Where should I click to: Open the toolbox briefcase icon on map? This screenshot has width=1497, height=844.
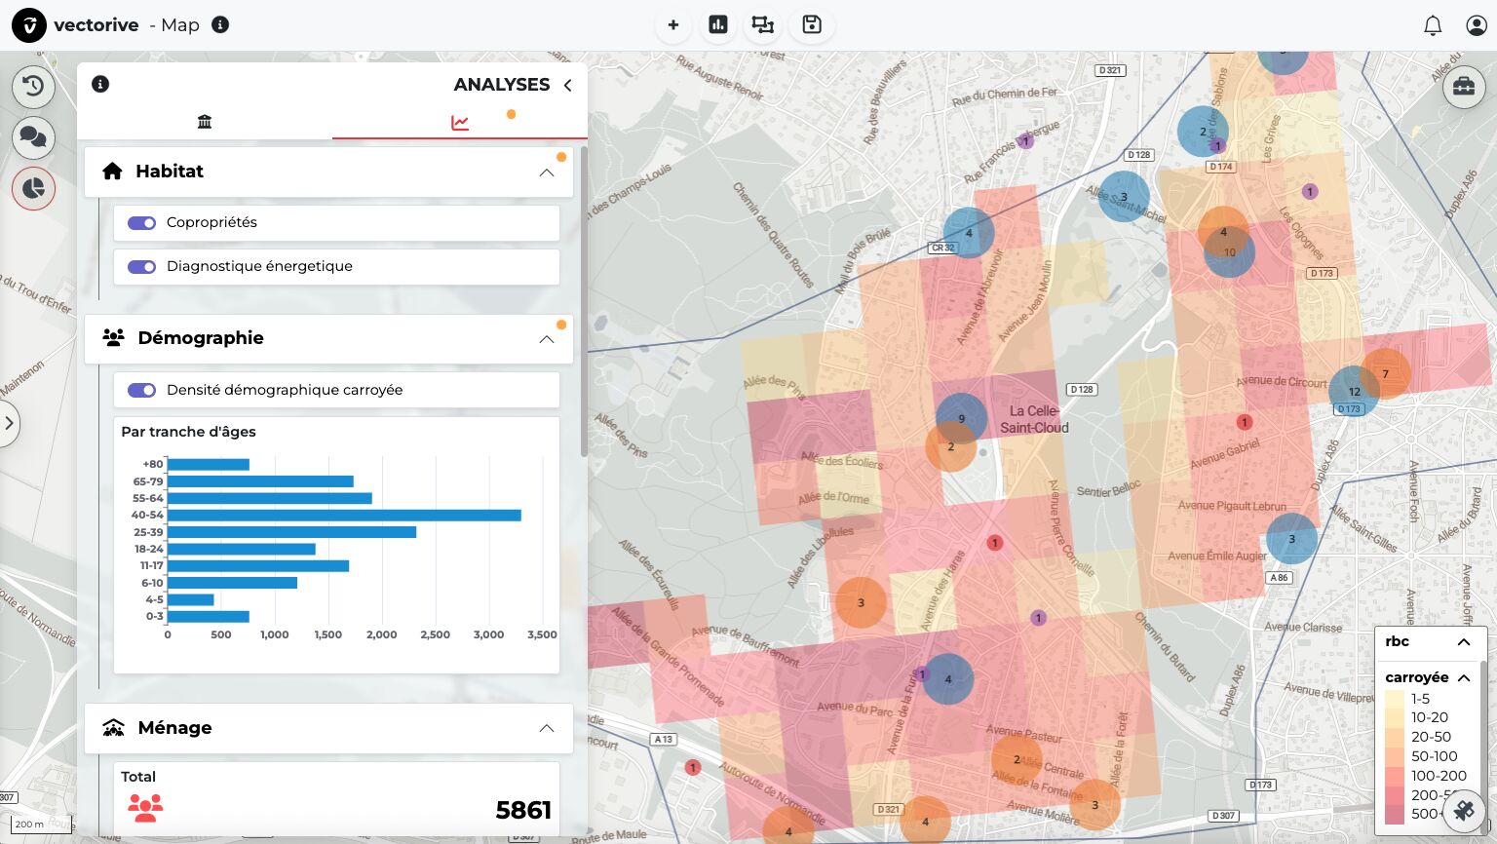(x=1463, y=87)
